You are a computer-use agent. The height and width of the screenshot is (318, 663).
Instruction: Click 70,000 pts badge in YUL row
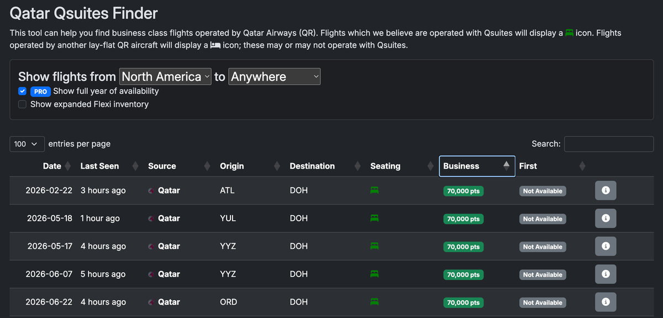(463, 219)
